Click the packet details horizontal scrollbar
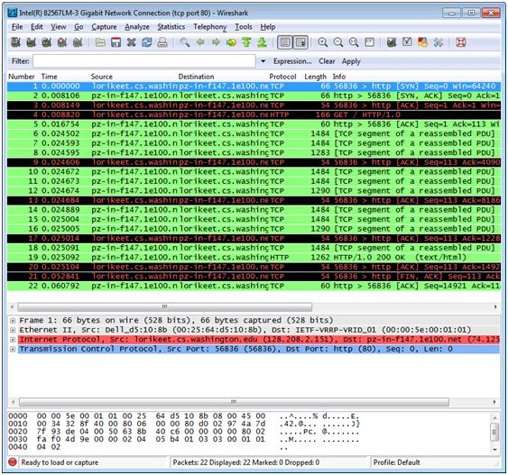The width and height of the screenshot is (508, 475). coord(234,402)
